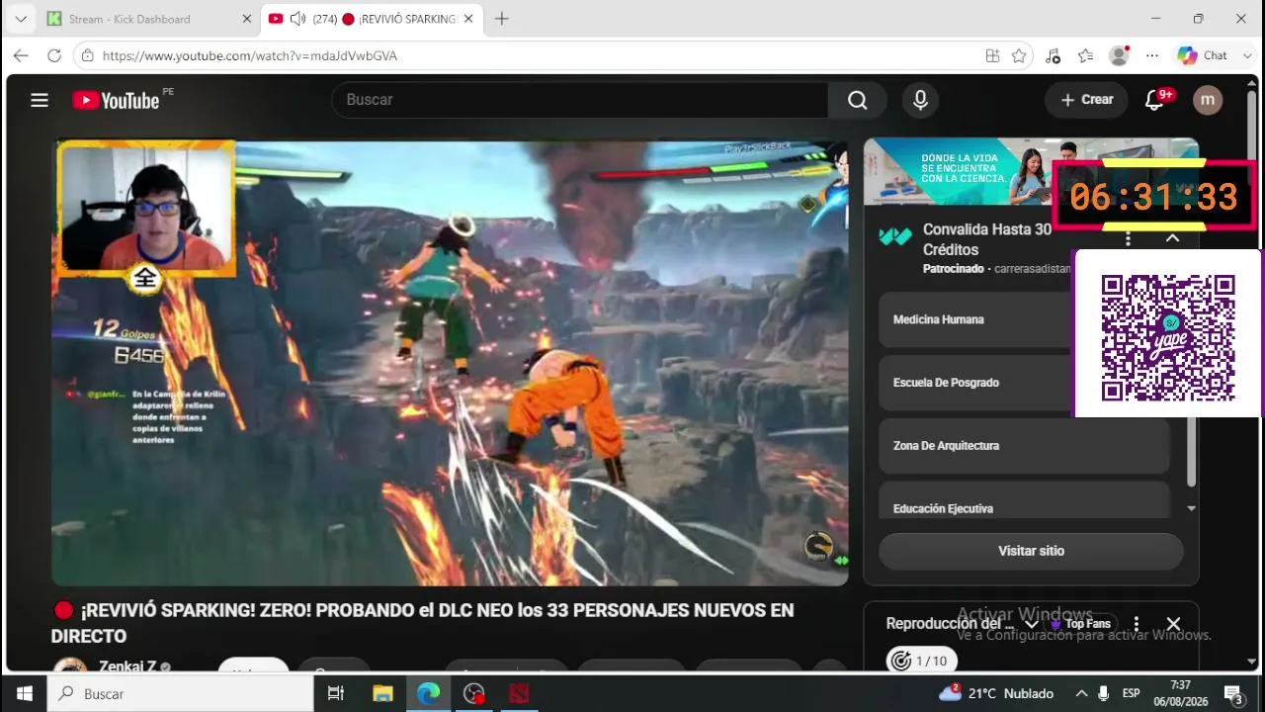
Task: Open Task View on the taskbar
Action: point(335,693)
